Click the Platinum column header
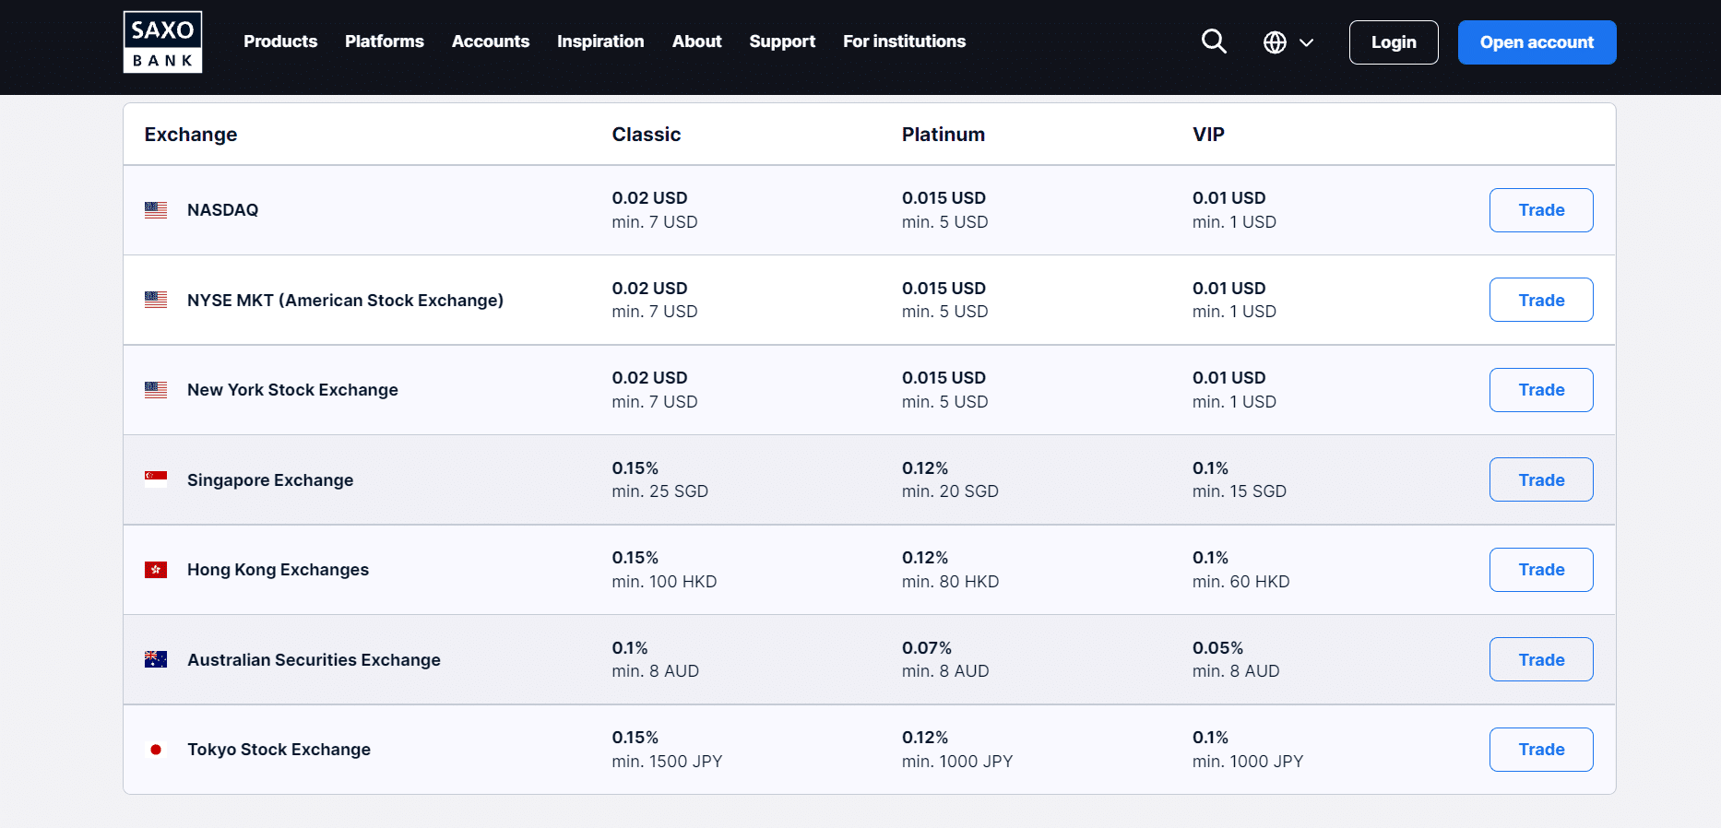1721x828 pixels. point(944,135)
